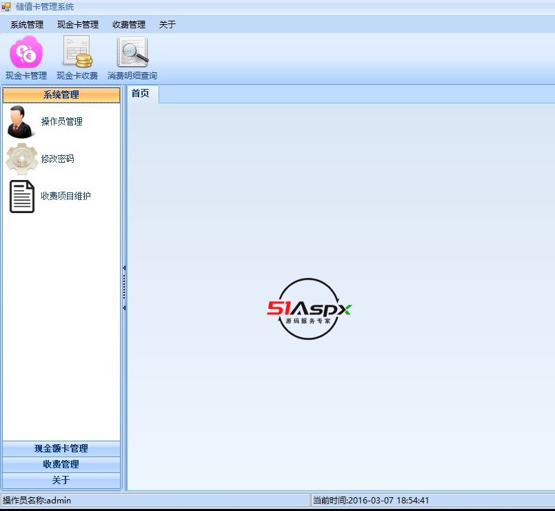
Task: Open the 系统管理 menu
Action: (27, 24)
